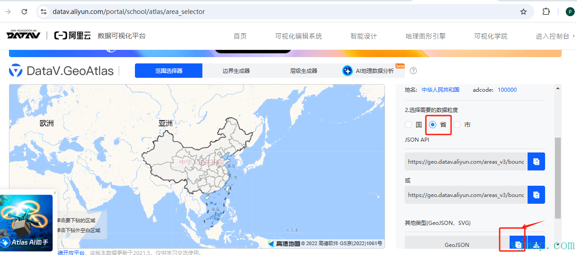The width and height of the screenshot is (577, 255).
Task: Copy the GeoJSON data link
Action: pos(518,245)
